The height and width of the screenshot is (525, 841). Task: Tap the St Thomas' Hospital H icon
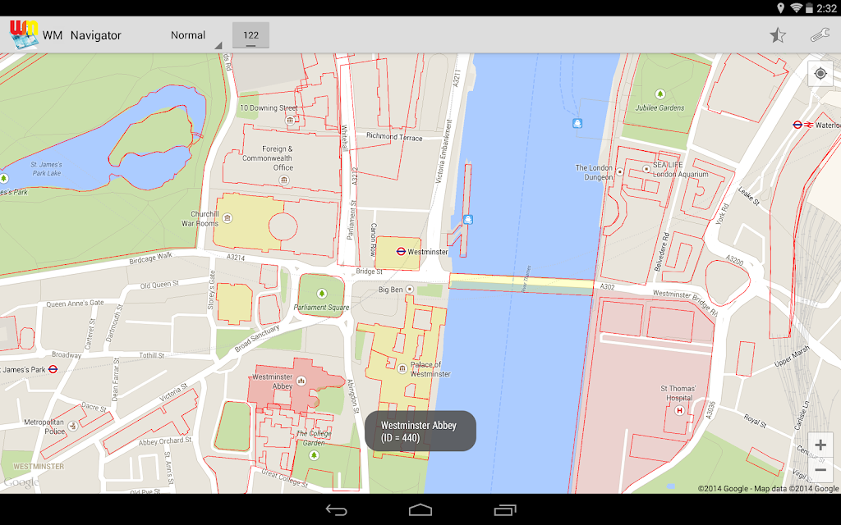coord(679,410)
